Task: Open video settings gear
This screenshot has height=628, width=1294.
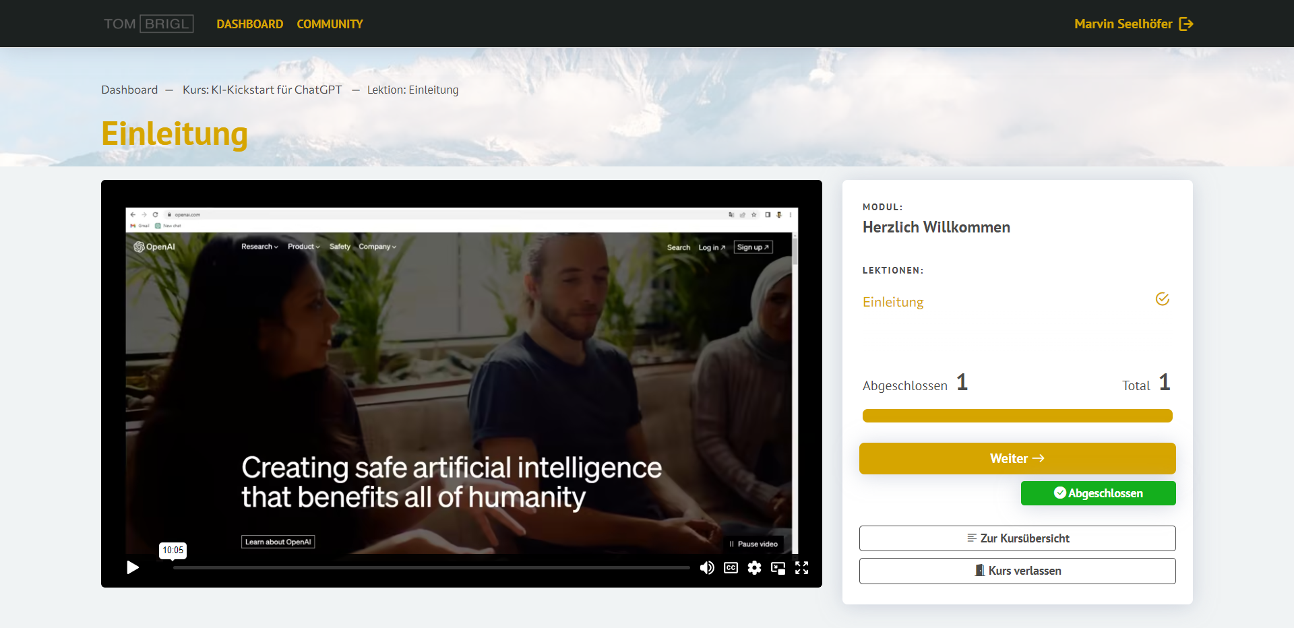Action: click(754, 568)
